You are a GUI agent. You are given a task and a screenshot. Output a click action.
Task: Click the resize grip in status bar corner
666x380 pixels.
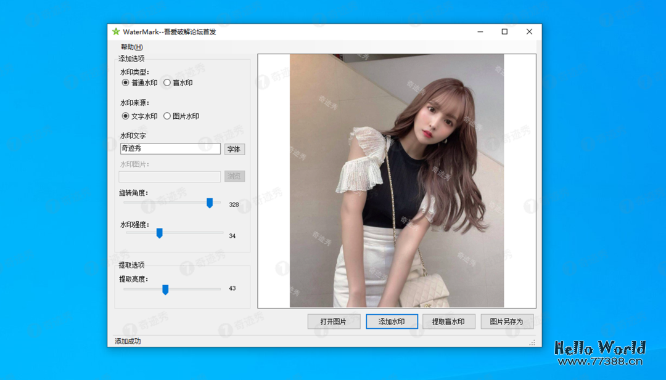pos(532,342)
